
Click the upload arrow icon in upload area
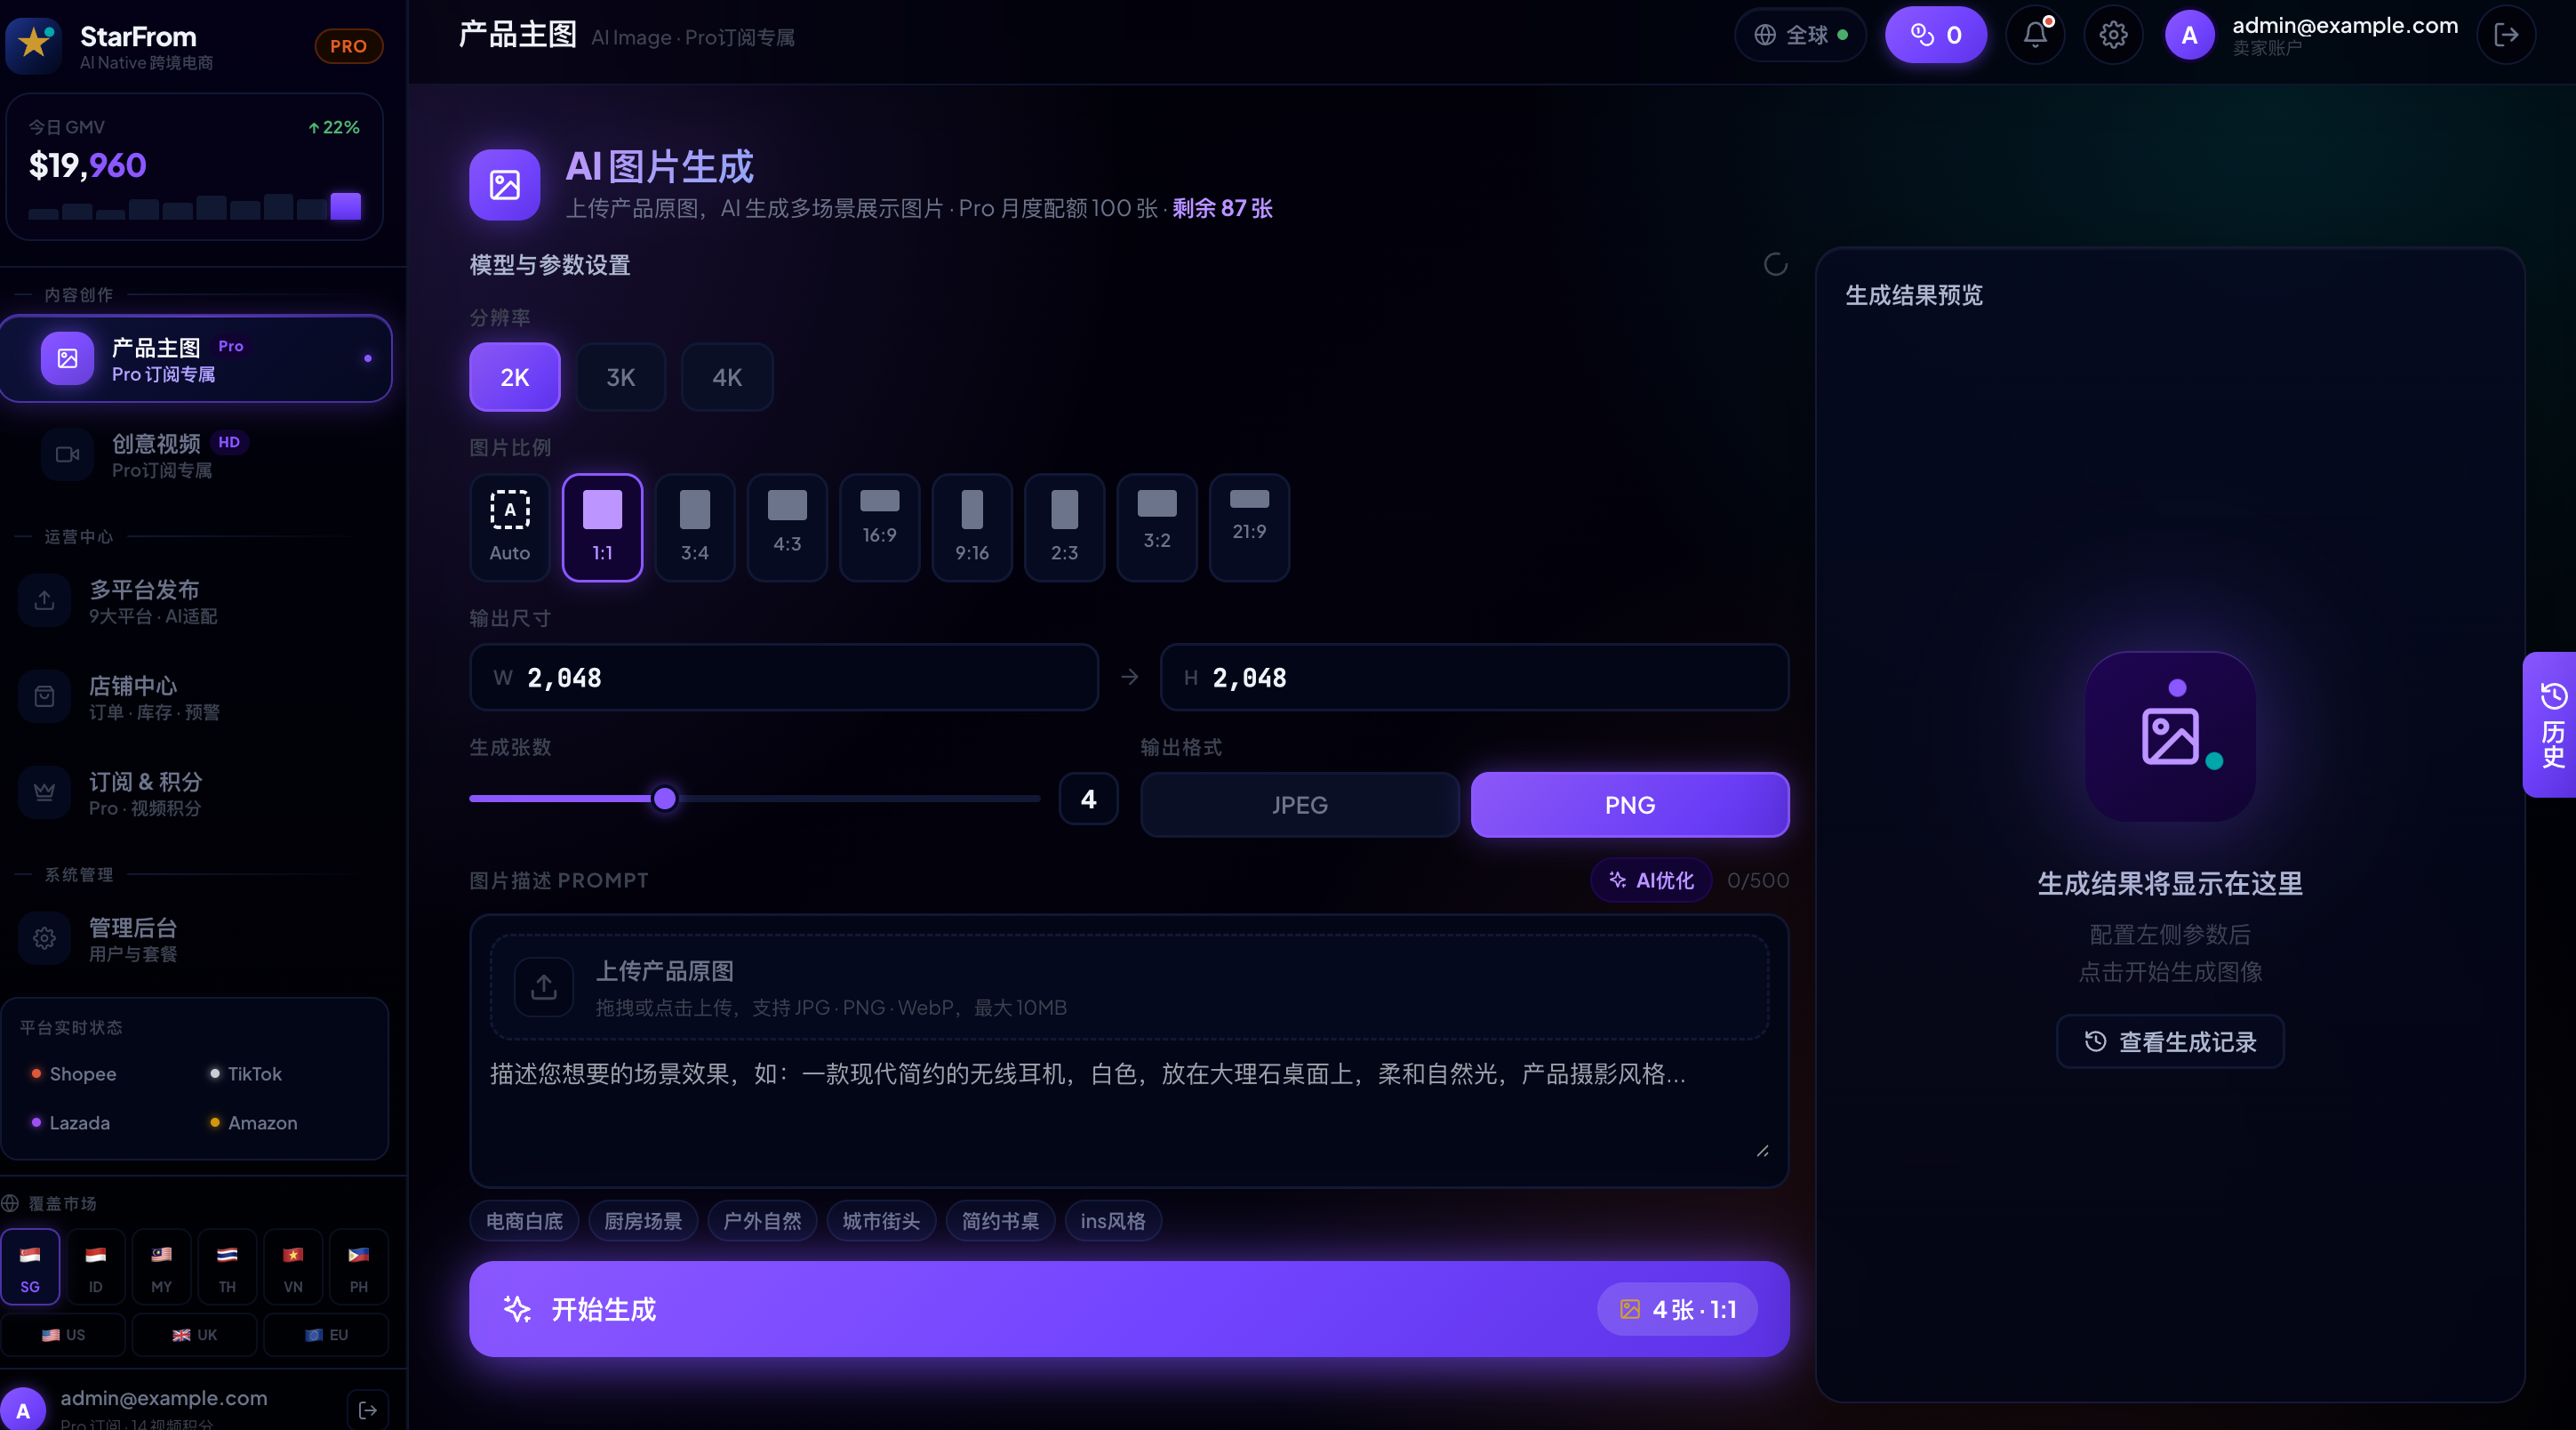pos(543,988)
